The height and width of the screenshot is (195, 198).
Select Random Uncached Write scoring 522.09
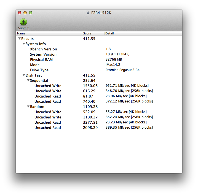99,112
